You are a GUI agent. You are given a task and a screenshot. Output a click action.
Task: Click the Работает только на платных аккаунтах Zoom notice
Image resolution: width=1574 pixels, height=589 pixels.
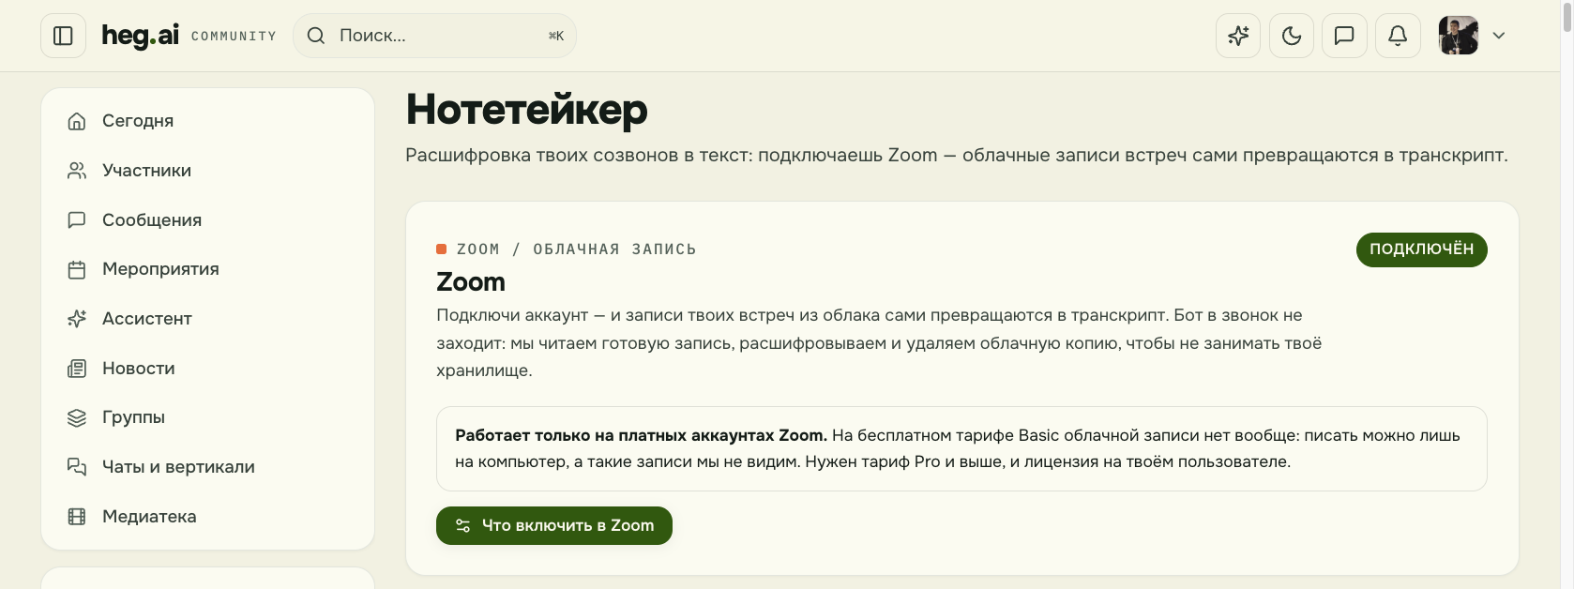[961, 448]
